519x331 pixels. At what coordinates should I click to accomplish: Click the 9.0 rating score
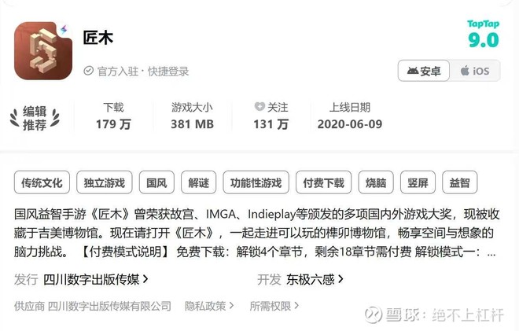pos(484,40)
